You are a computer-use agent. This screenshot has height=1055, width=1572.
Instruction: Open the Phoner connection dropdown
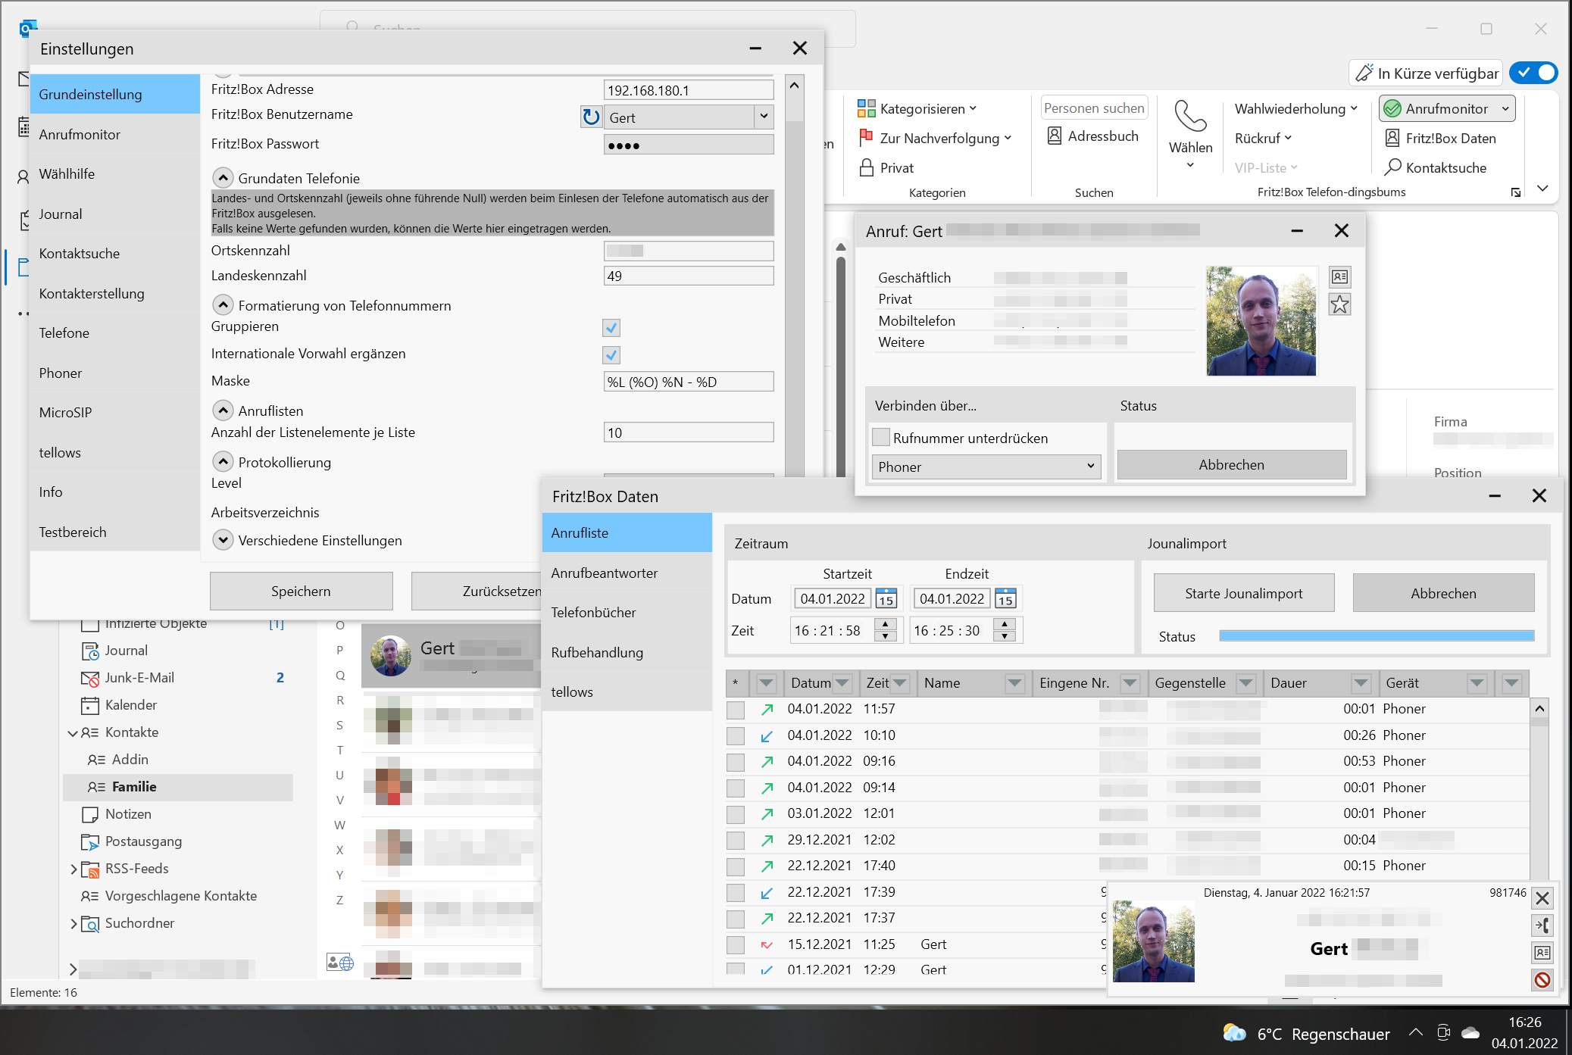click(x=986, y=467)
